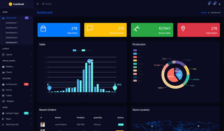The image size is (224, 131).
Task: Click the UI Elements briefcase icon
Action: pos(3,84)
